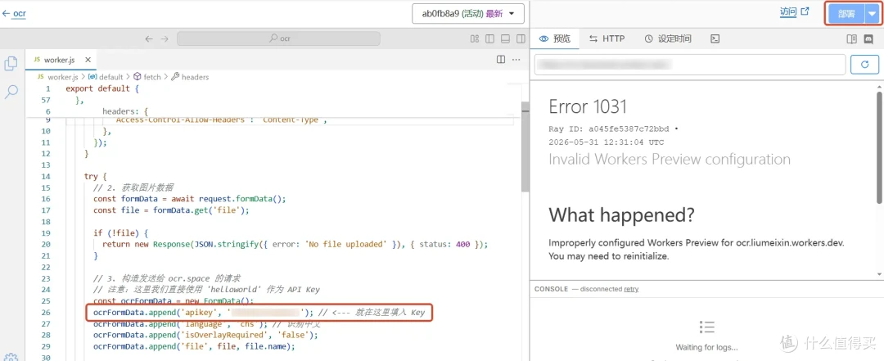Viewport: 884px width, 361px height.
Task: Reload the preview with refresh button
Action: [864, 65]
